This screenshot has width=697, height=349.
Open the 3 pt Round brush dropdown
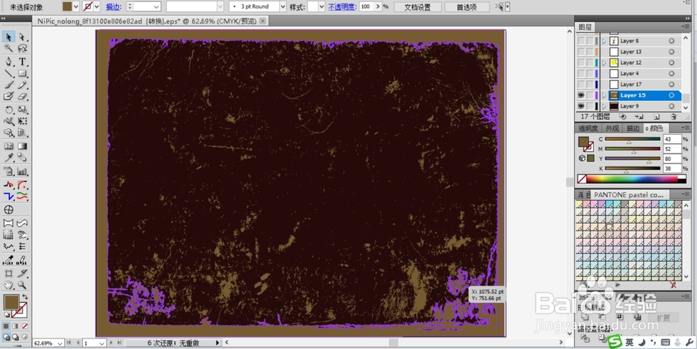(x=283, y=7)
